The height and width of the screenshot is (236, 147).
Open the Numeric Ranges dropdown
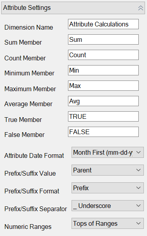108,223
